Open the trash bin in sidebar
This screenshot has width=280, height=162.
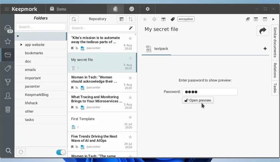point(7,109)
